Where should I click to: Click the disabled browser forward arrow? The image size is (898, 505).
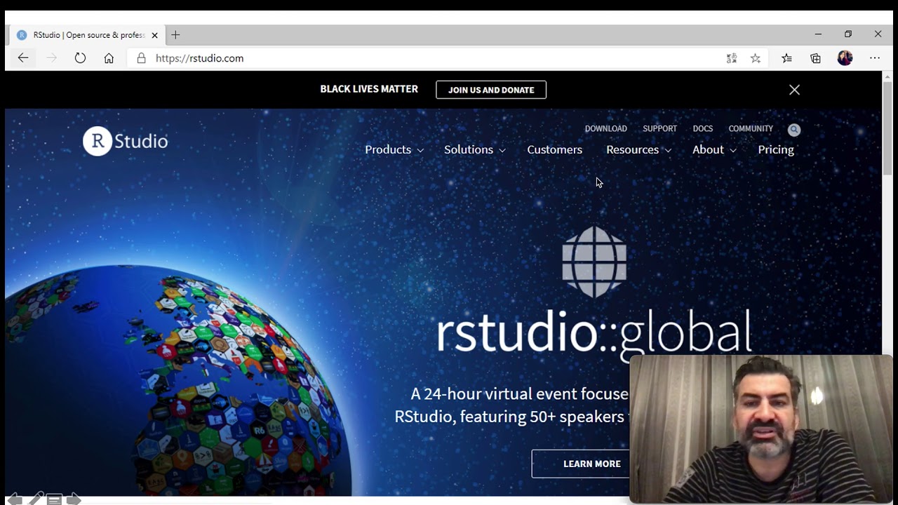point(51,58)
